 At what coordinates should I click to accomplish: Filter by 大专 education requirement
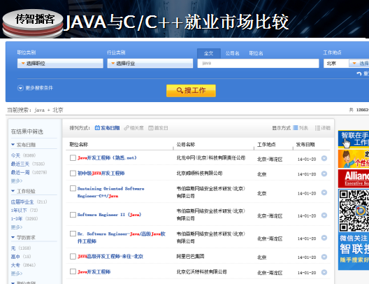pyautogui.click(x=15, y=265)
